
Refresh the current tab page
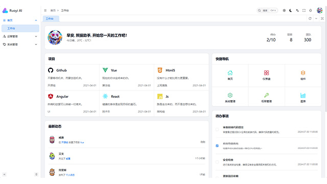coord(310,18)
